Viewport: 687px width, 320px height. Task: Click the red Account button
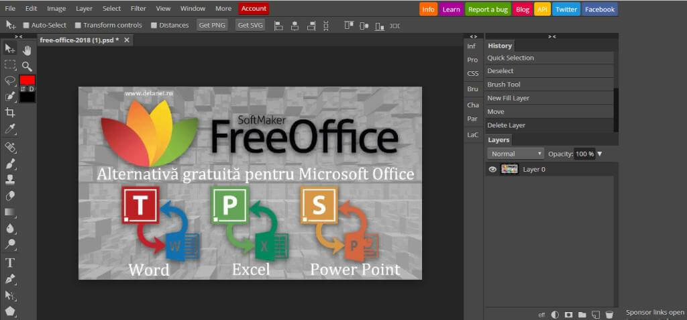254,9
